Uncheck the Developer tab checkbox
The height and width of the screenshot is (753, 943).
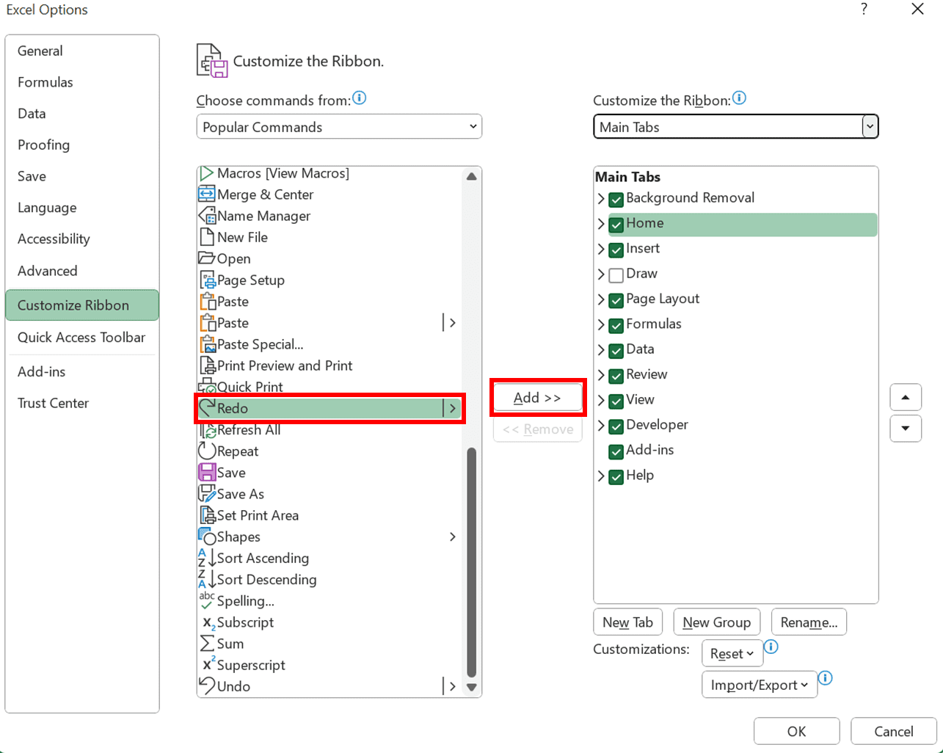click(x=616, y=426)
